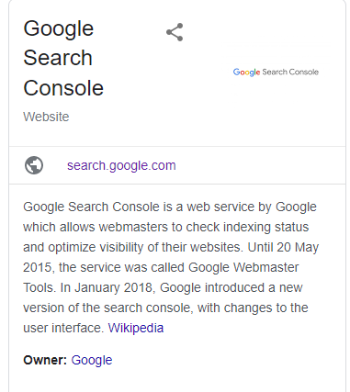Click 'web service by Google' phrase

252,207
